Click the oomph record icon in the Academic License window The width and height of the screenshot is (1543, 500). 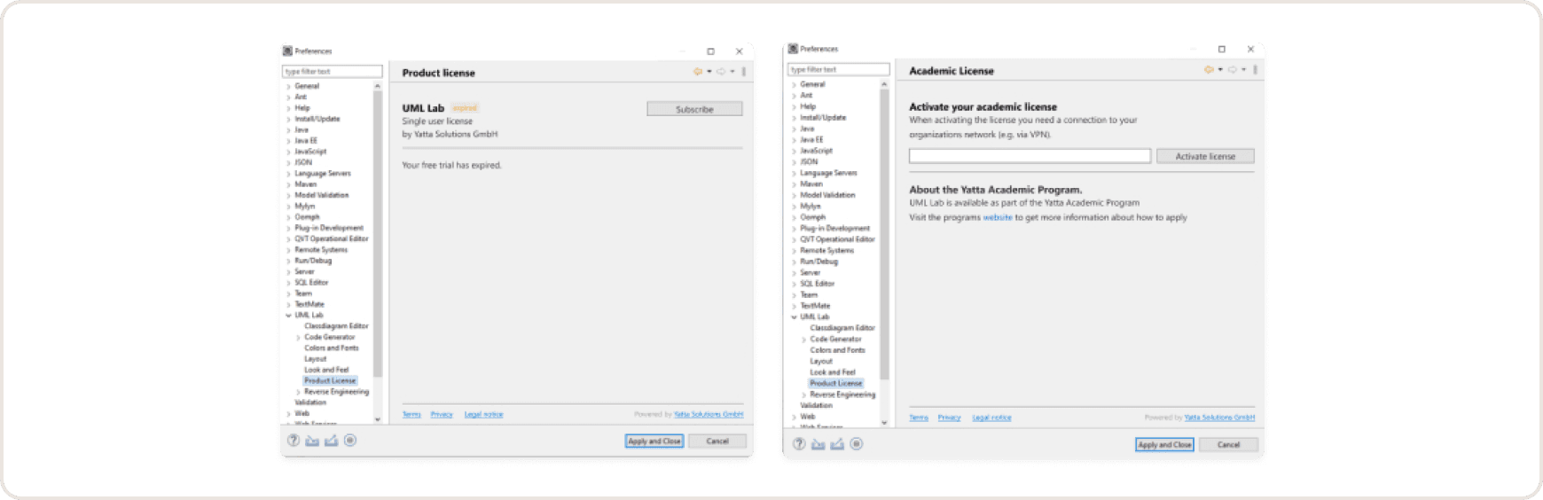pos(857,444)
